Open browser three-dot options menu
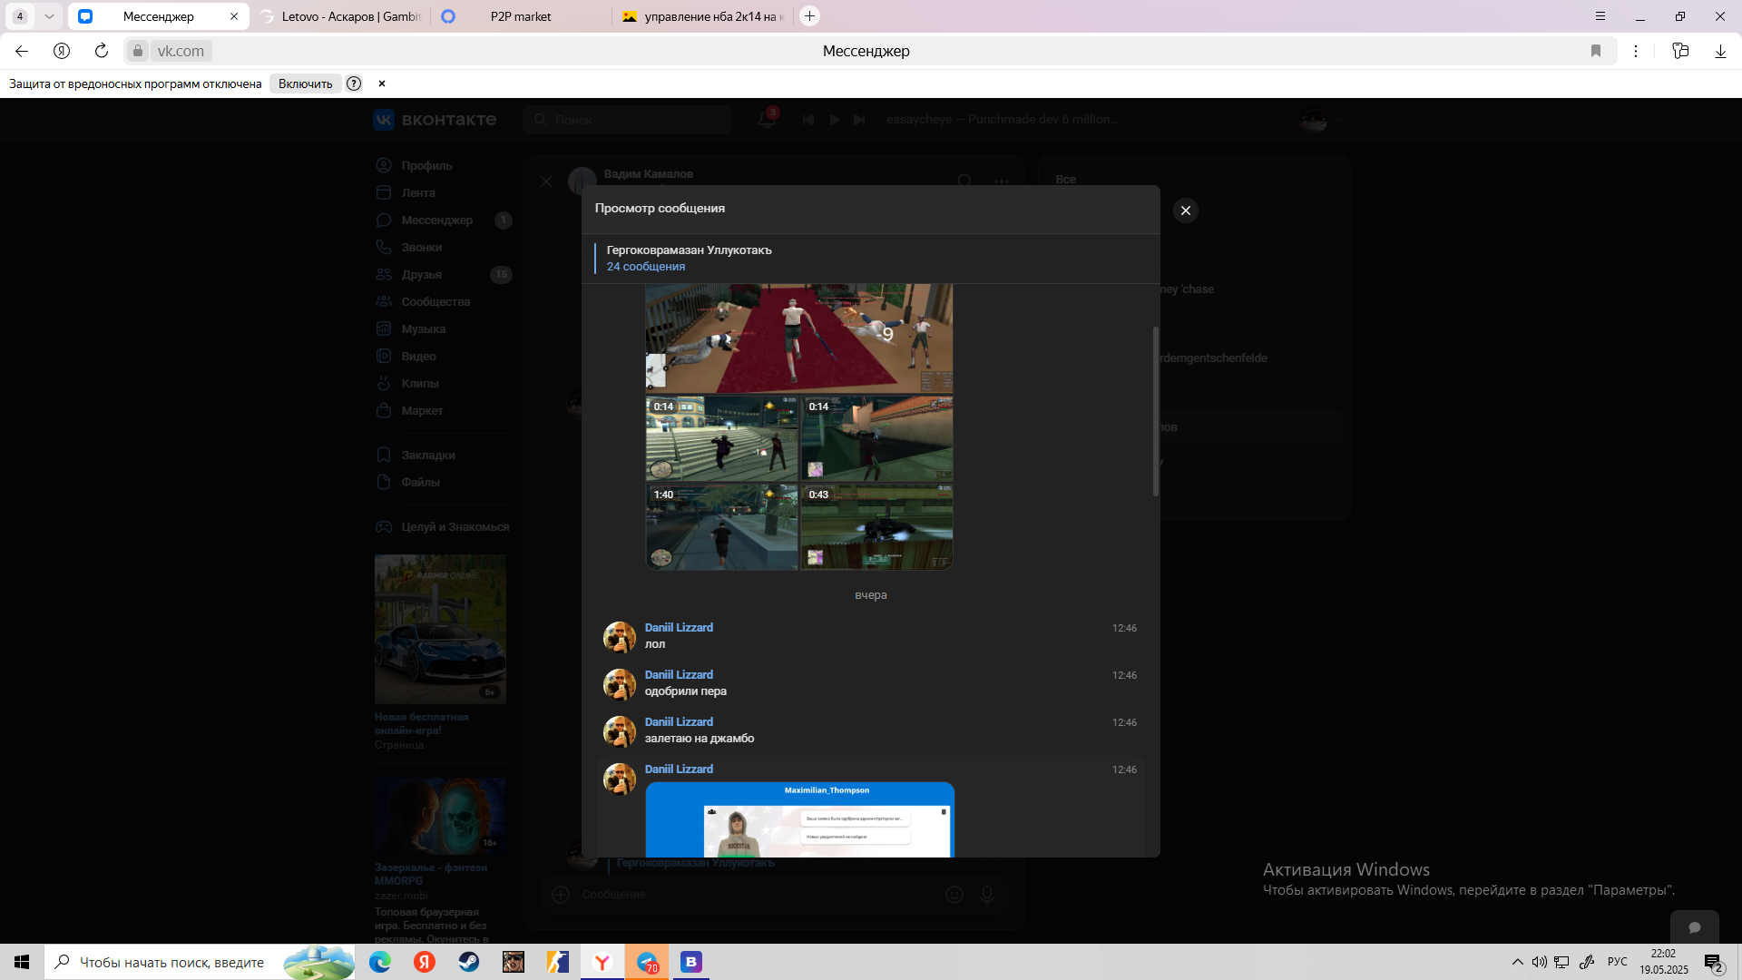The height and width of the screenshot is (980, 1742). (x=1636, y=51)
